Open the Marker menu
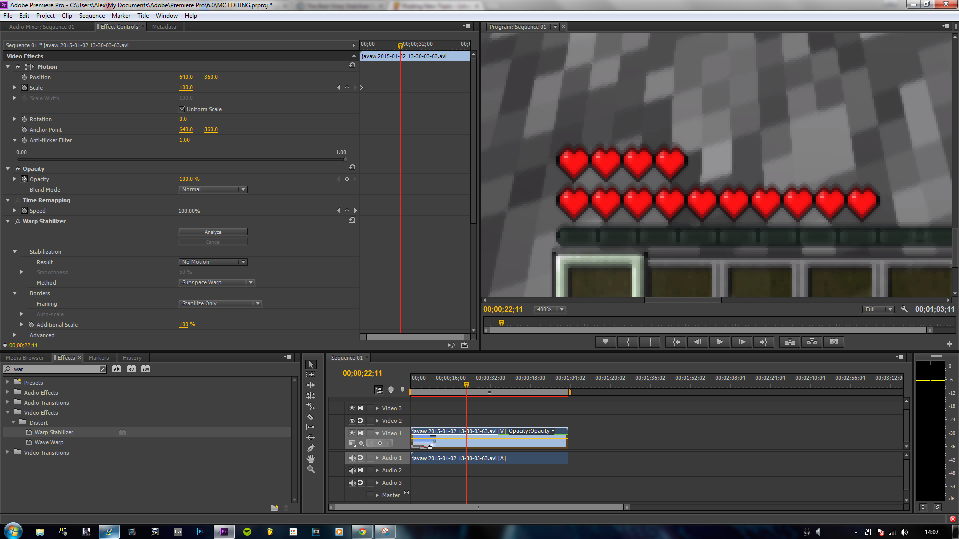The width and height of the screenshot is (959, 539). (x=121, y=16)
